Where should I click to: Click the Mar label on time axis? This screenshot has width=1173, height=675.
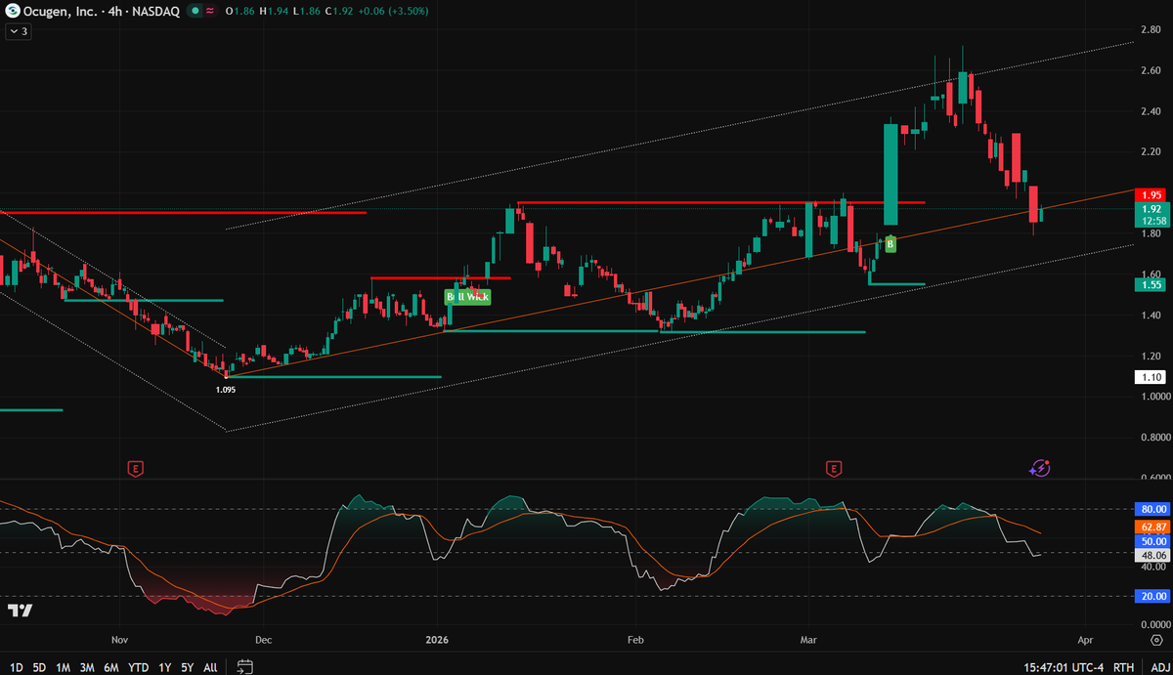(808, 639)
